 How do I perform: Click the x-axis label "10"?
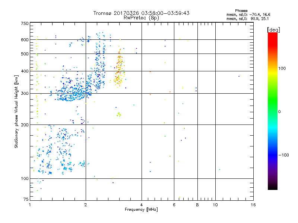(215, 205)
